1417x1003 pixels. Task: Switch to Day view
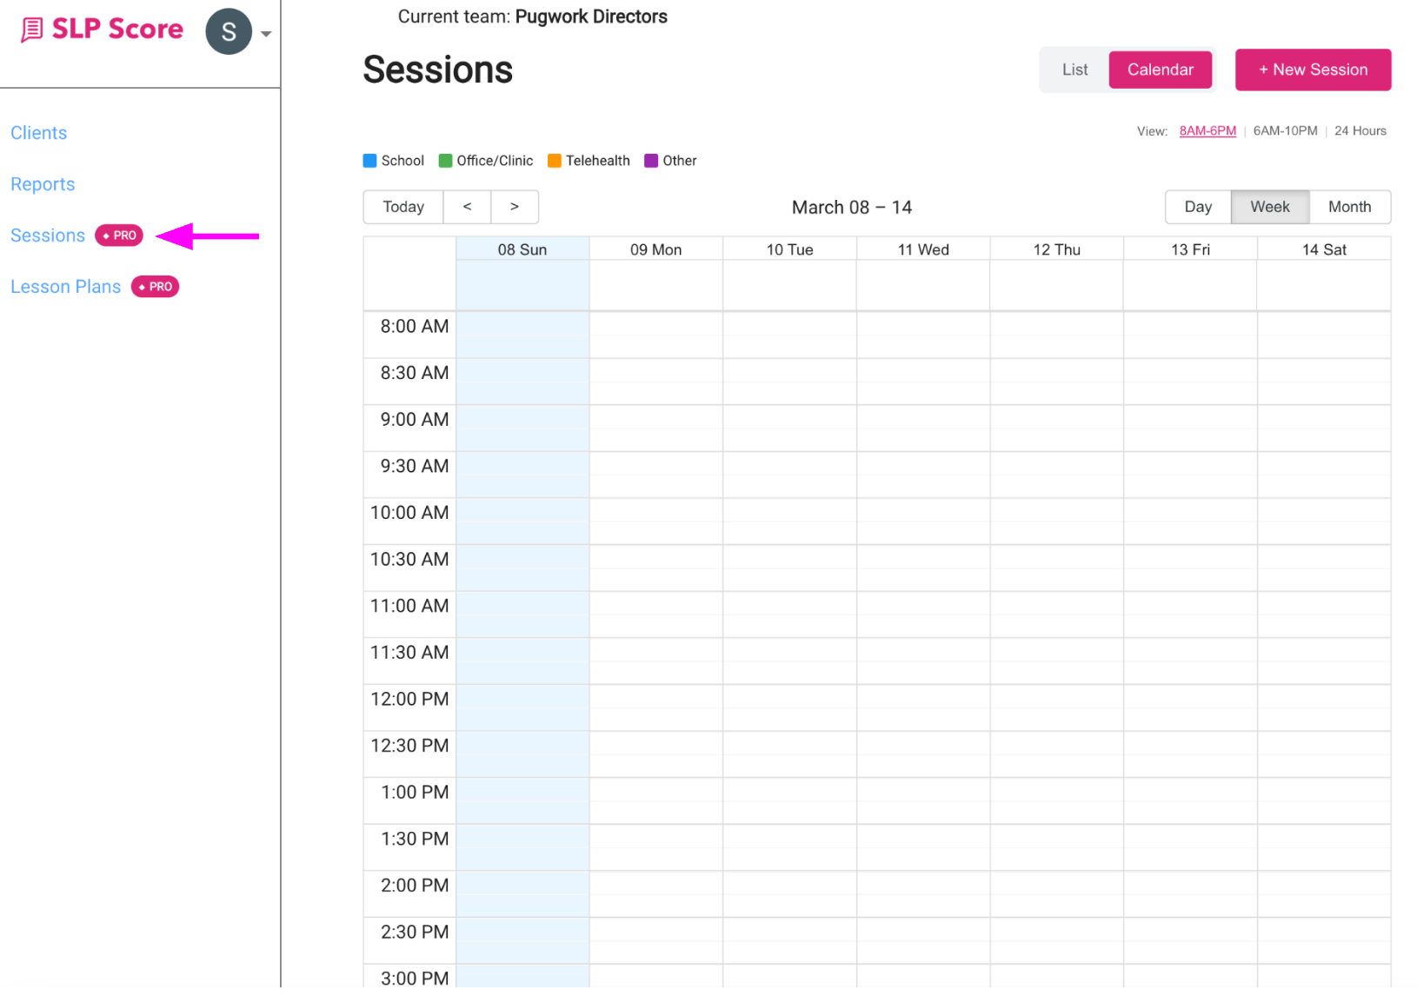(x=1197, y=207)
